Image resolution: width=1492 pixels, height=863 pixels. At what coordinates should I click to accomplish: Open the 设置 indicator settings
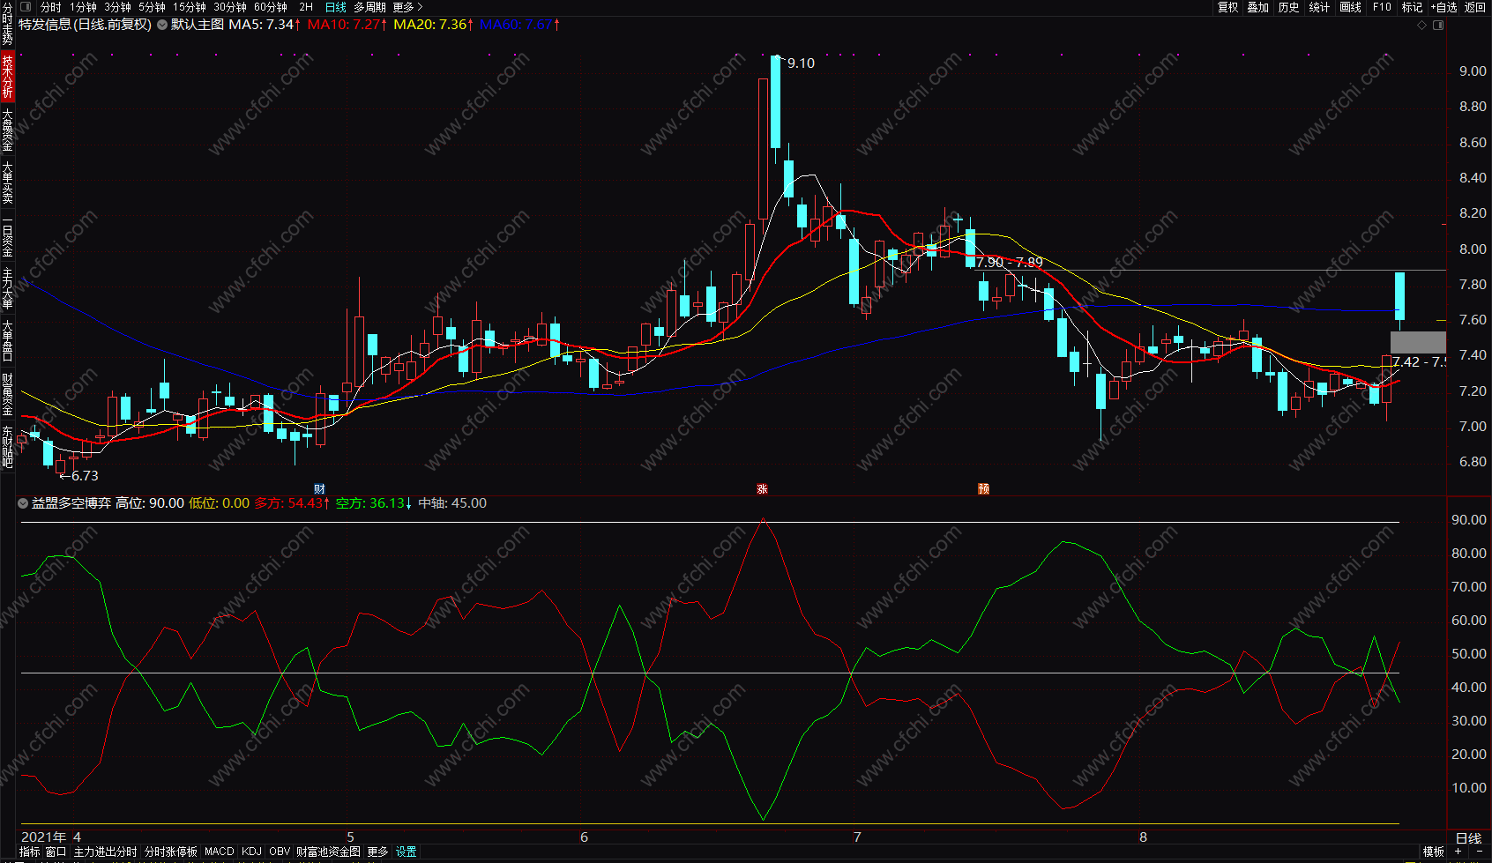pyautogui.click(x=406, y=852)
